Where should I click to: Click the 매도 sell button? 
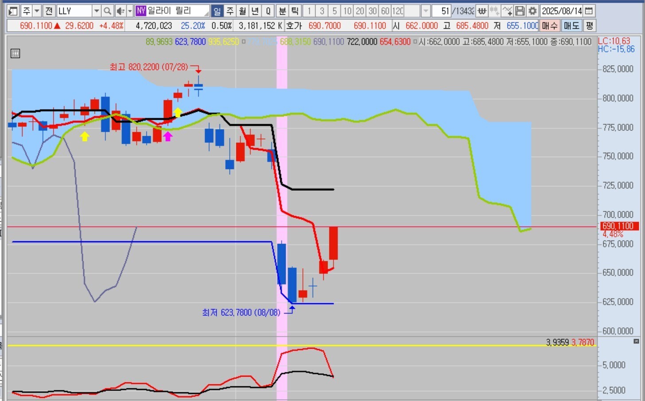(x=572, y=26)
